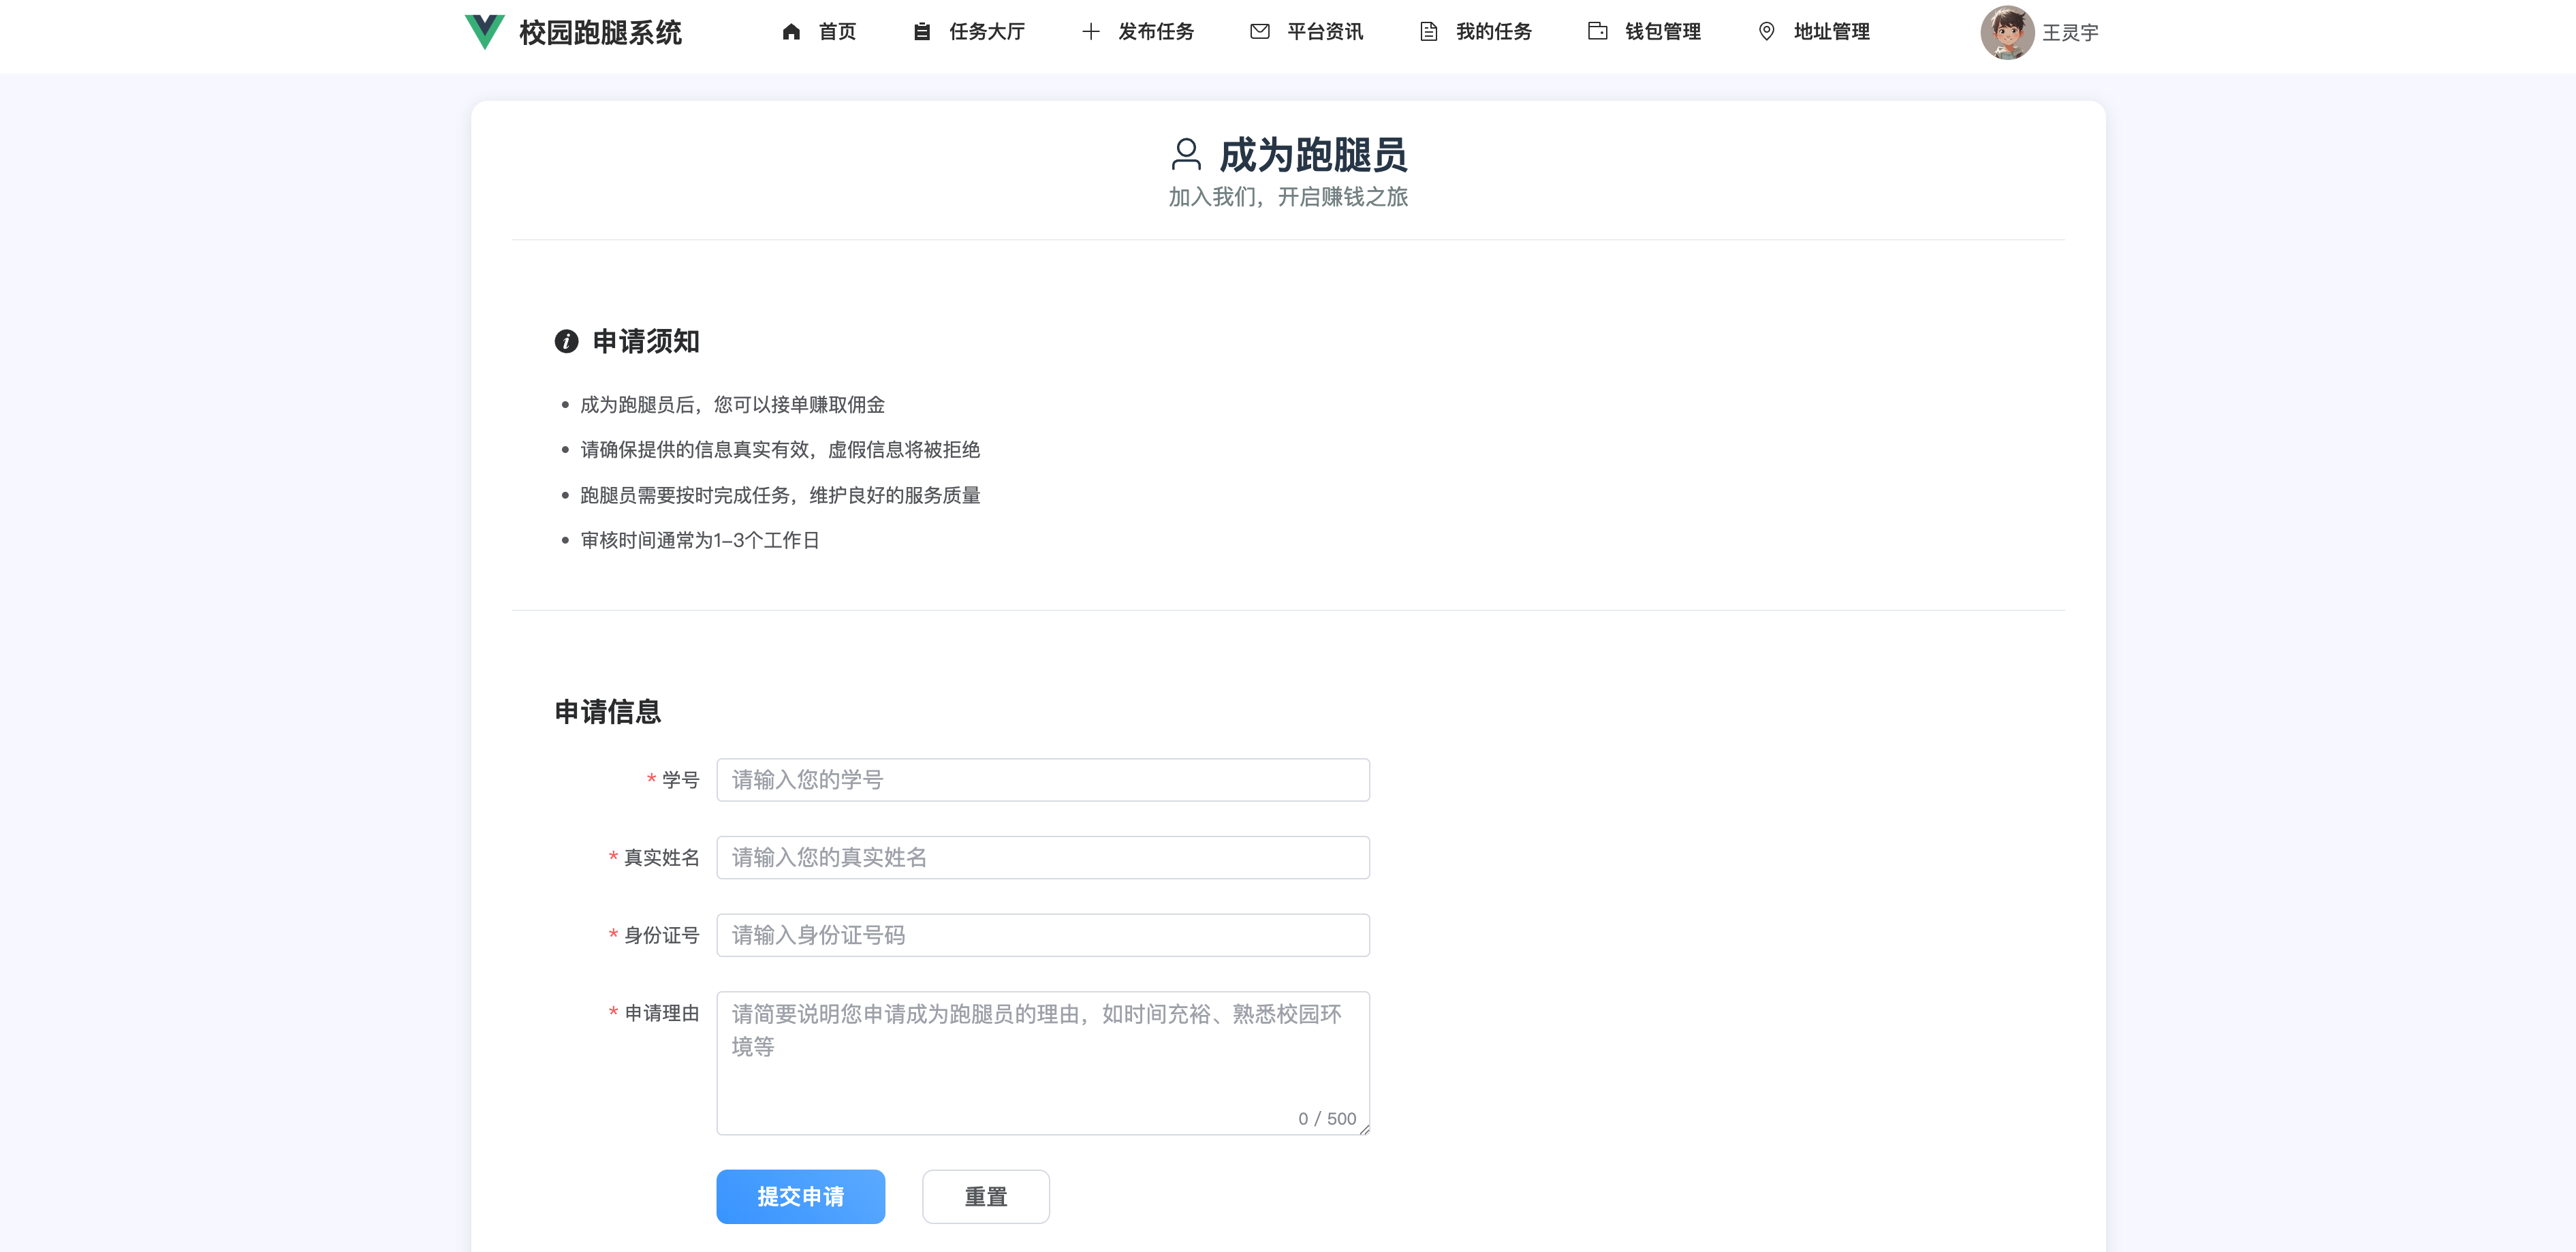Viewport: 2576px width, 1252px height.
Task: Open the 任务大厅 menu item
Action: point(986,32)
